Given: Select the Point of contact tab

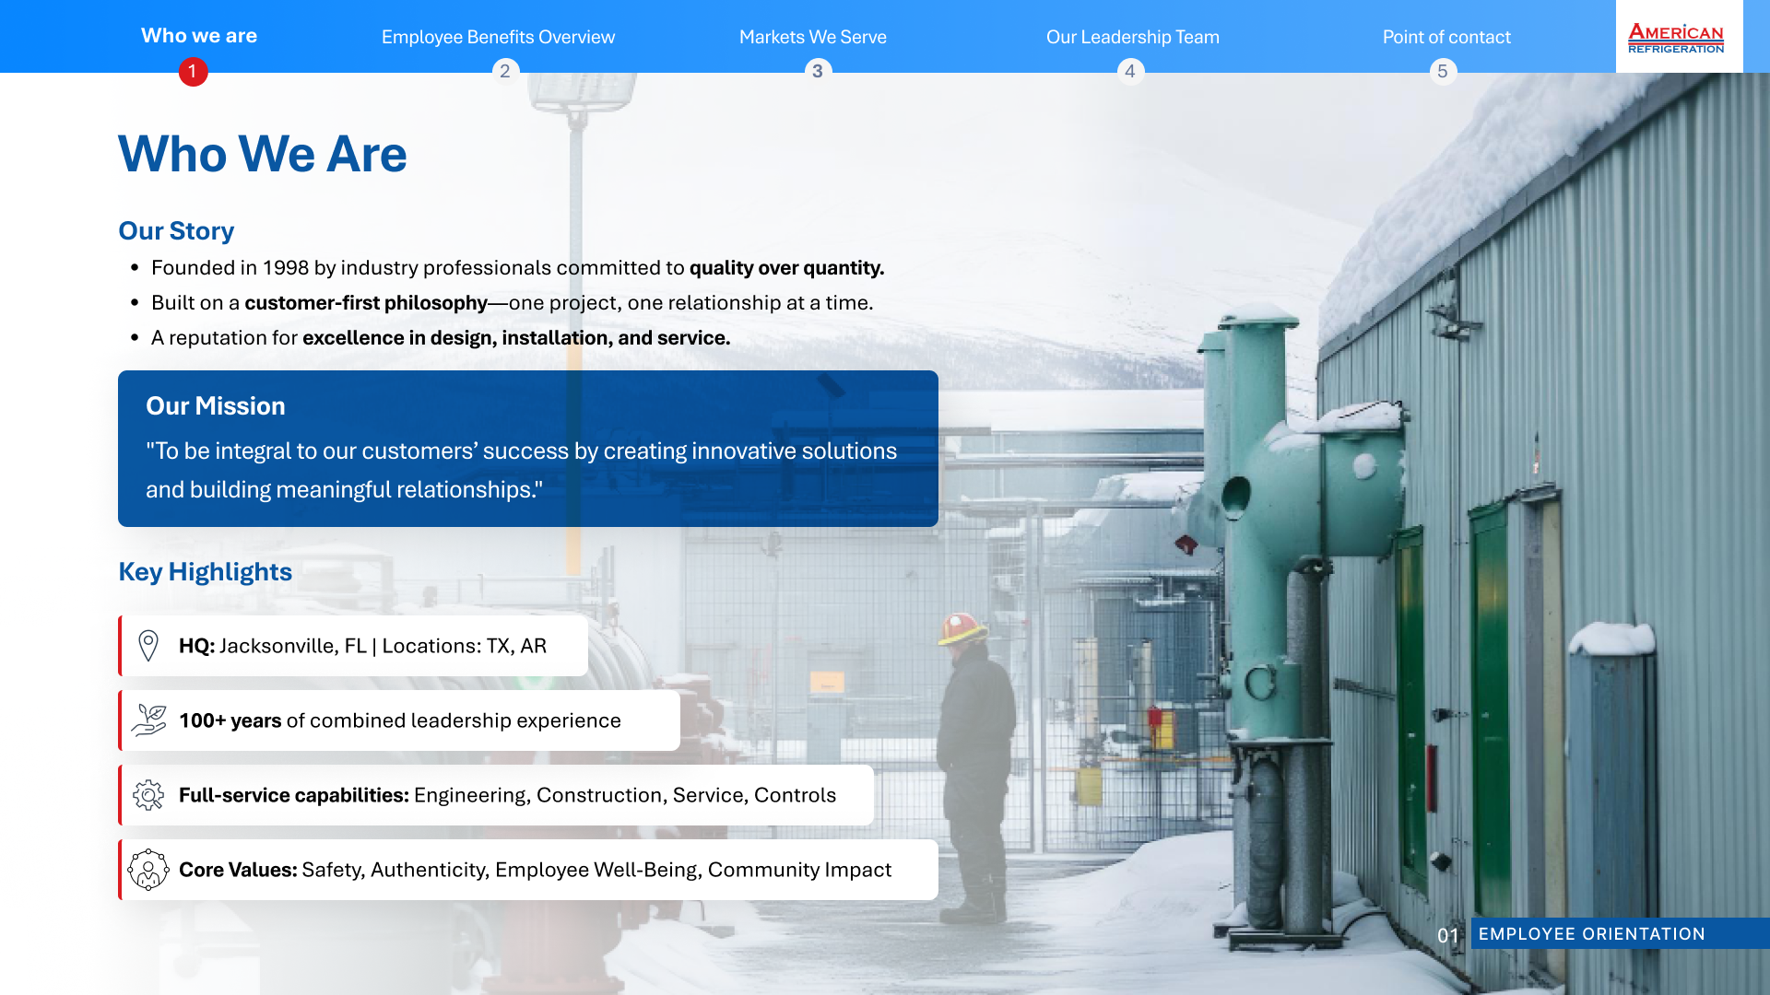Looking at the screenshot, I should 1446,37.
